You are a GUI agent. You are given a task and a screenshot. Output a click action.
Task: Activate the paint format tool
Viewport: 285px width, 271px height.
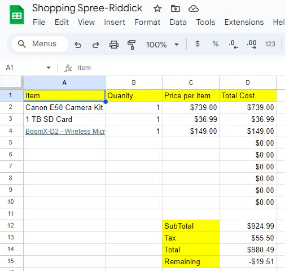[131, 45]
